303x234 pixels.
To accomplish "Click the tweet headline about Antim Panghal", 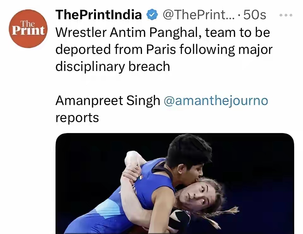I will click(164, 49).
